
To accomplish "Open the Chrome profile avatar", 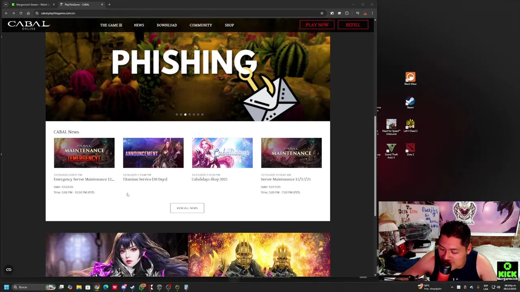I will (365, 13).
